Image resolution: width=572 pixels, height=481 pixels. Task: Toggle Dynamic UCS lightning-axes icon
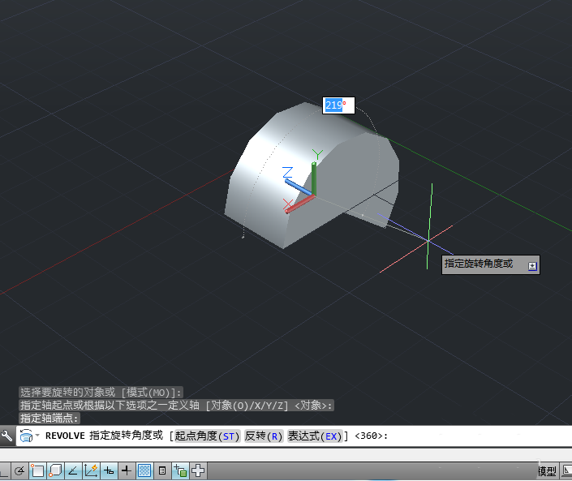click(x=91, y=470)
